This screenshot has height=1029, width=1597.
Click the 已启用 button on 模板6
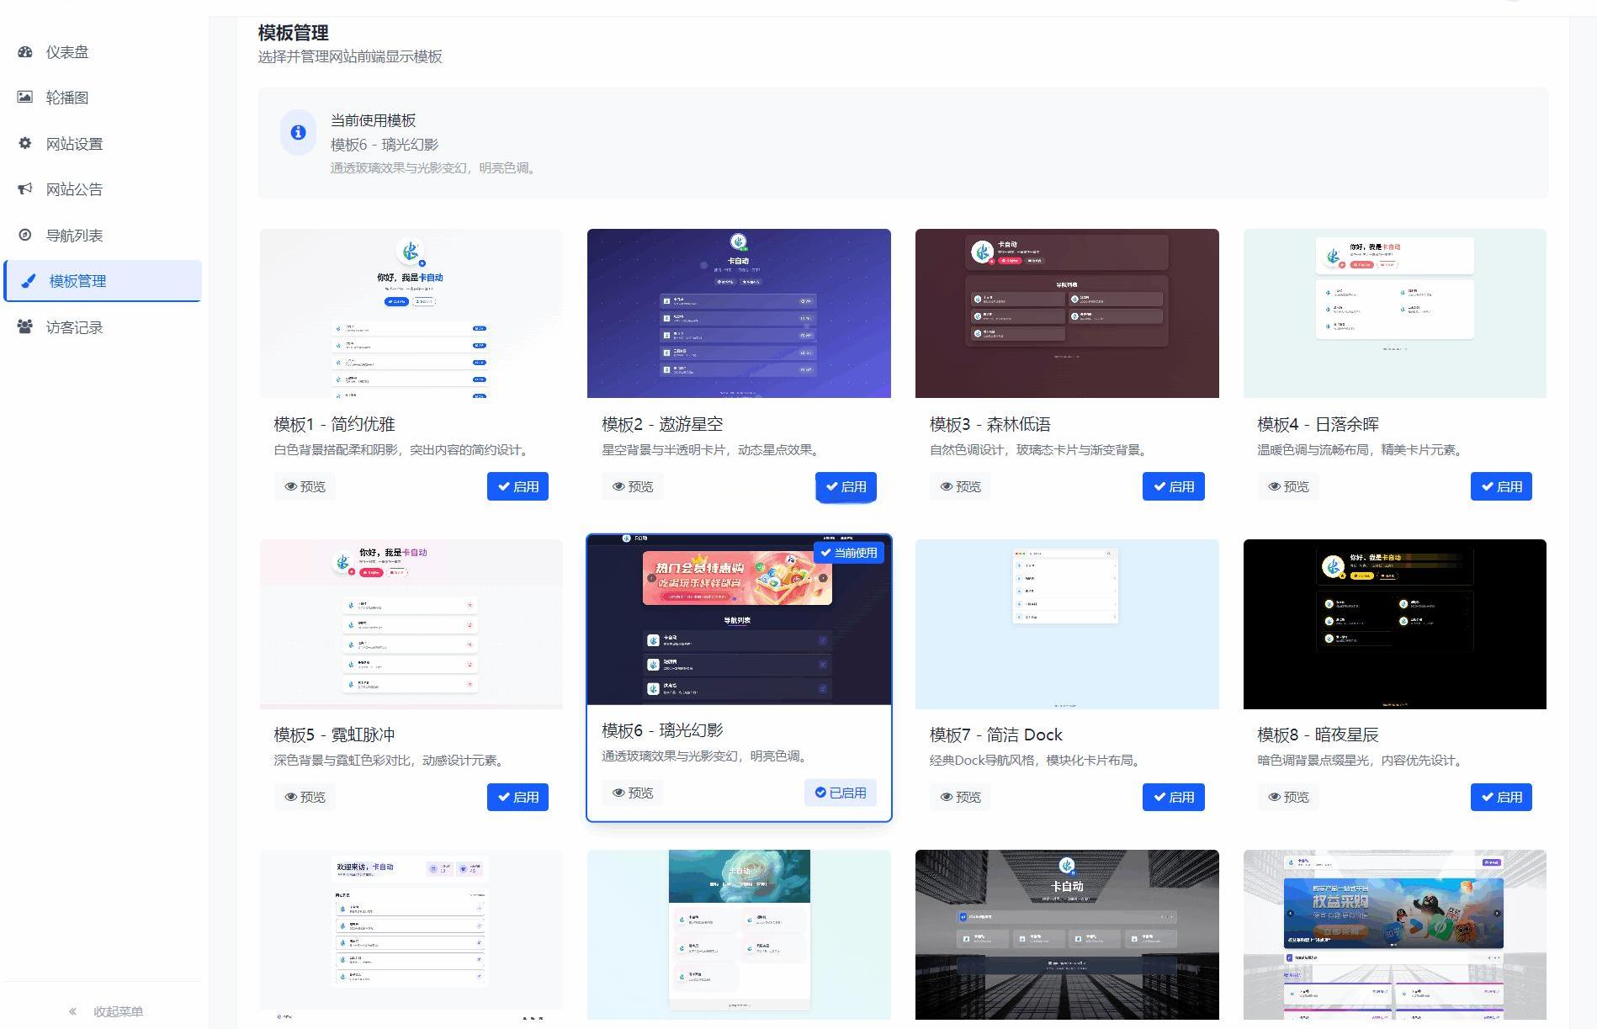click(840, 793)
